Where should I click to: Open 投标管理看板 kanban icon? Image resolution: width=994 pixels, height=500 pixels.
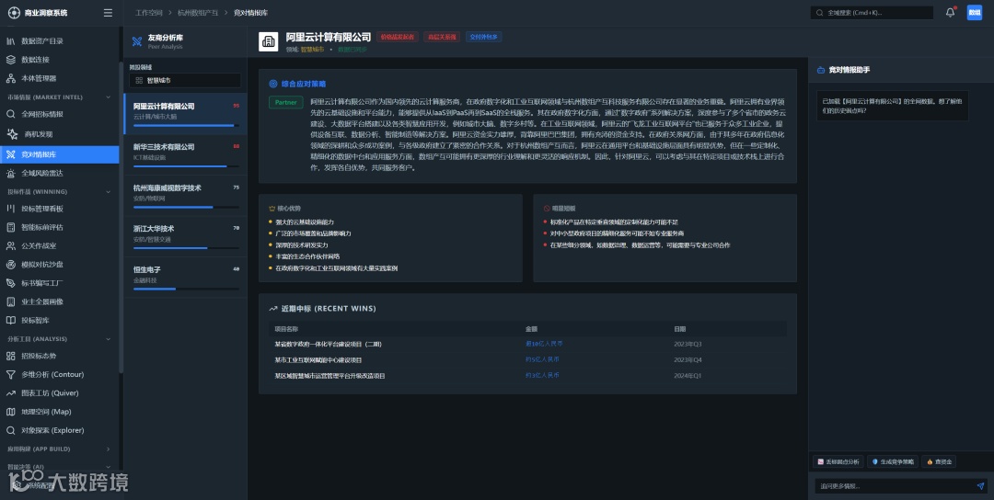coord(11,209)
